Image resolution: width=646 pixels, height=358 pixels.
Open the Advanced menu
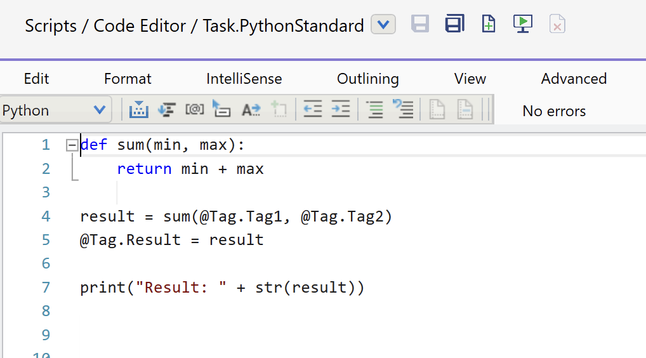pyautogui.click(x=574, y=79)
